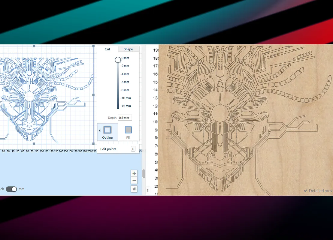This screenshot has height=240, width=333.
Task: Zoom in with the plus button
Action: pyautogui.click(x=134, y=173)
